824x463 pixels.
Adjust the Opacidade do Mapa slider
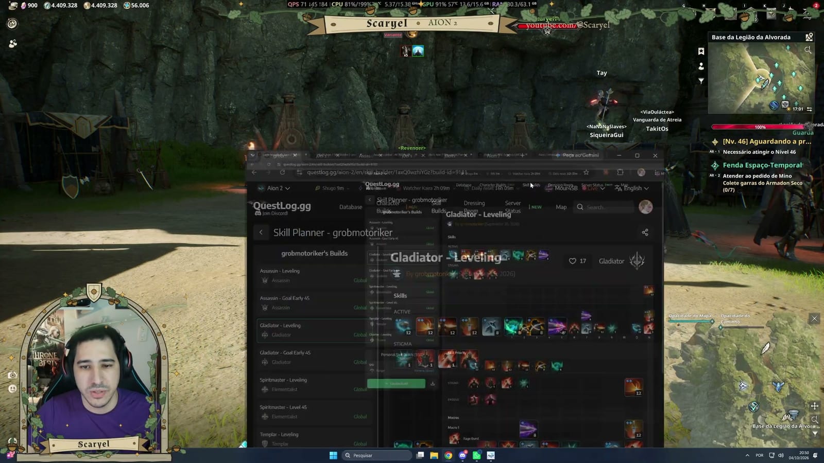pyautogui.click(x=691, y=322)
